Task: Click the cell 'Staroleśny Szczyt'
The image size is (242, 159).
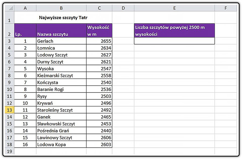Action: [61, 110]
